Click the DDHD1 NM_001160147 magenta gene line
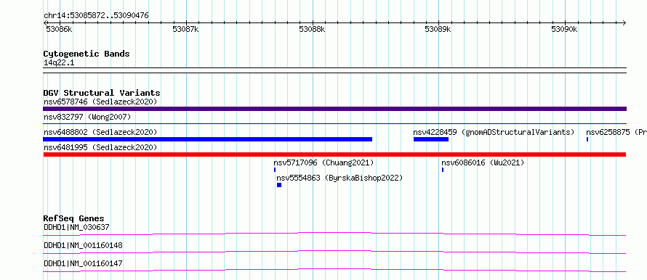This screenshot has width=647, height=280. (334, 270)
